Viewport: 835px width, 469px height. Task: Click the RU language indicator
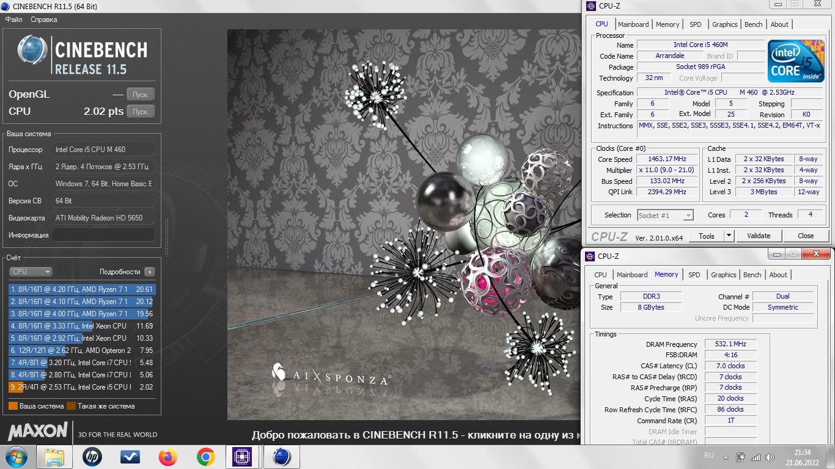(x=709, y=456)
